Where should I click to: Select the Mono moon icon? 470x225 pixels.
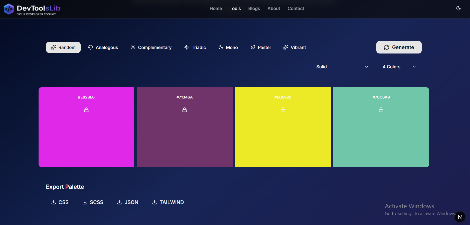(221, 47)
